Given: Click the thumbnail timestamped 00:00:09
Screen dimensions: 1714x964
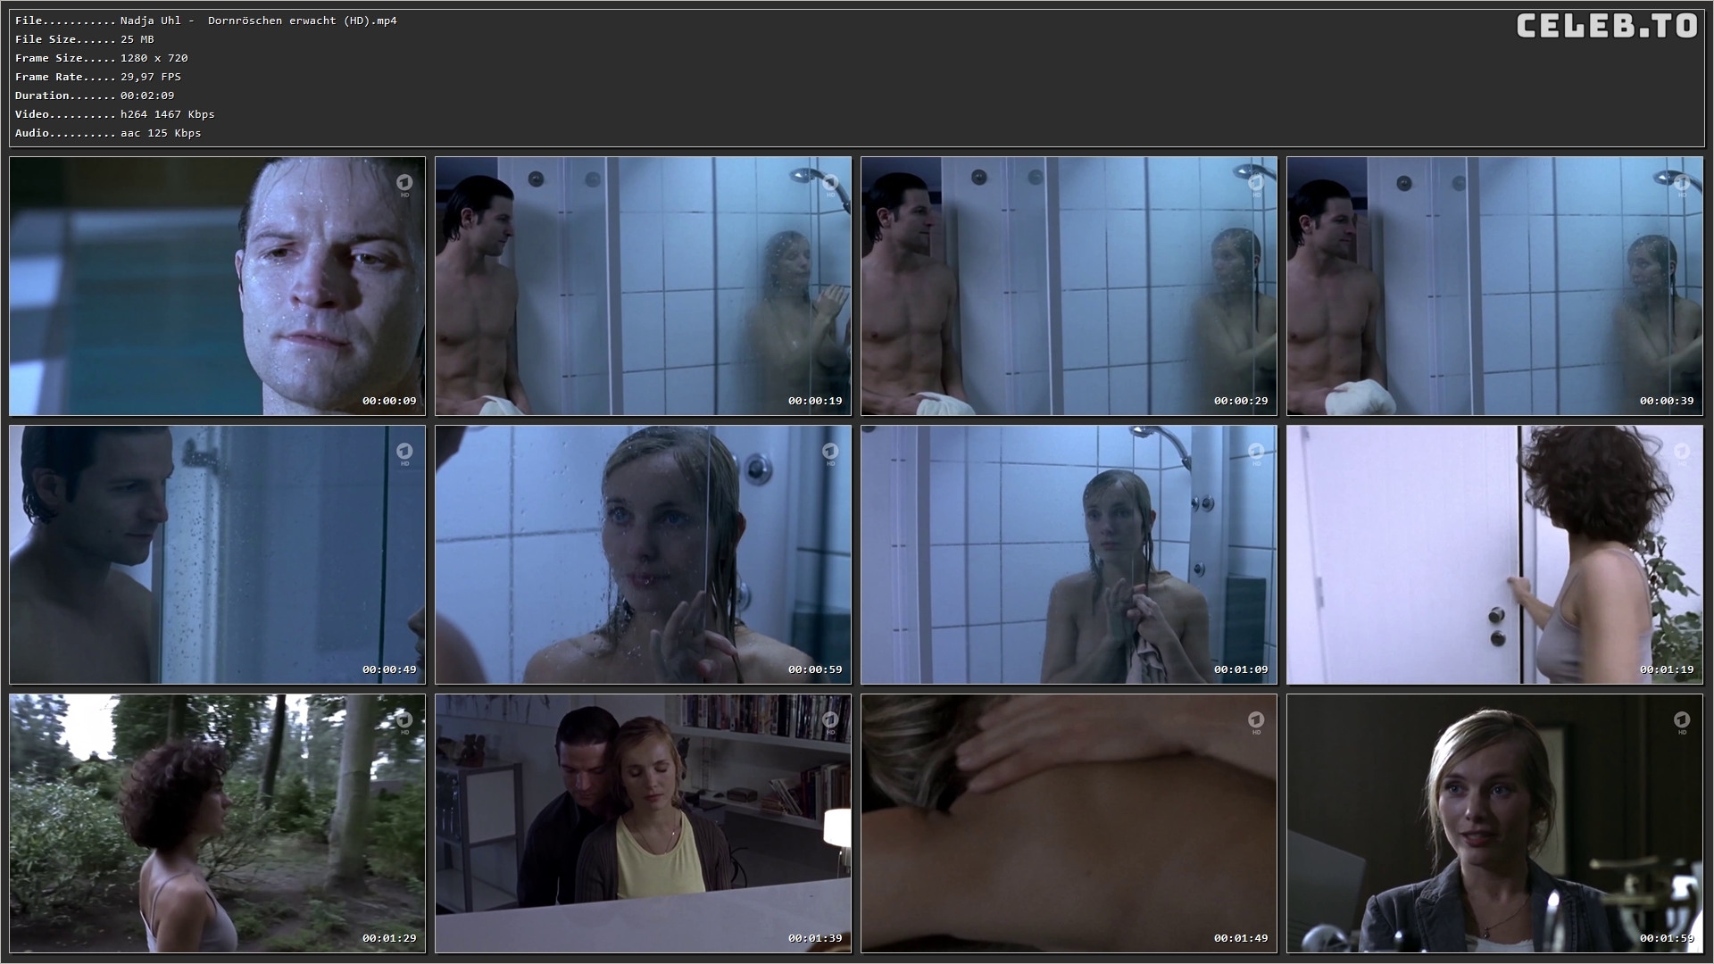Looking at the screenshot, I should pyautogui.click(x=217, y=286).
